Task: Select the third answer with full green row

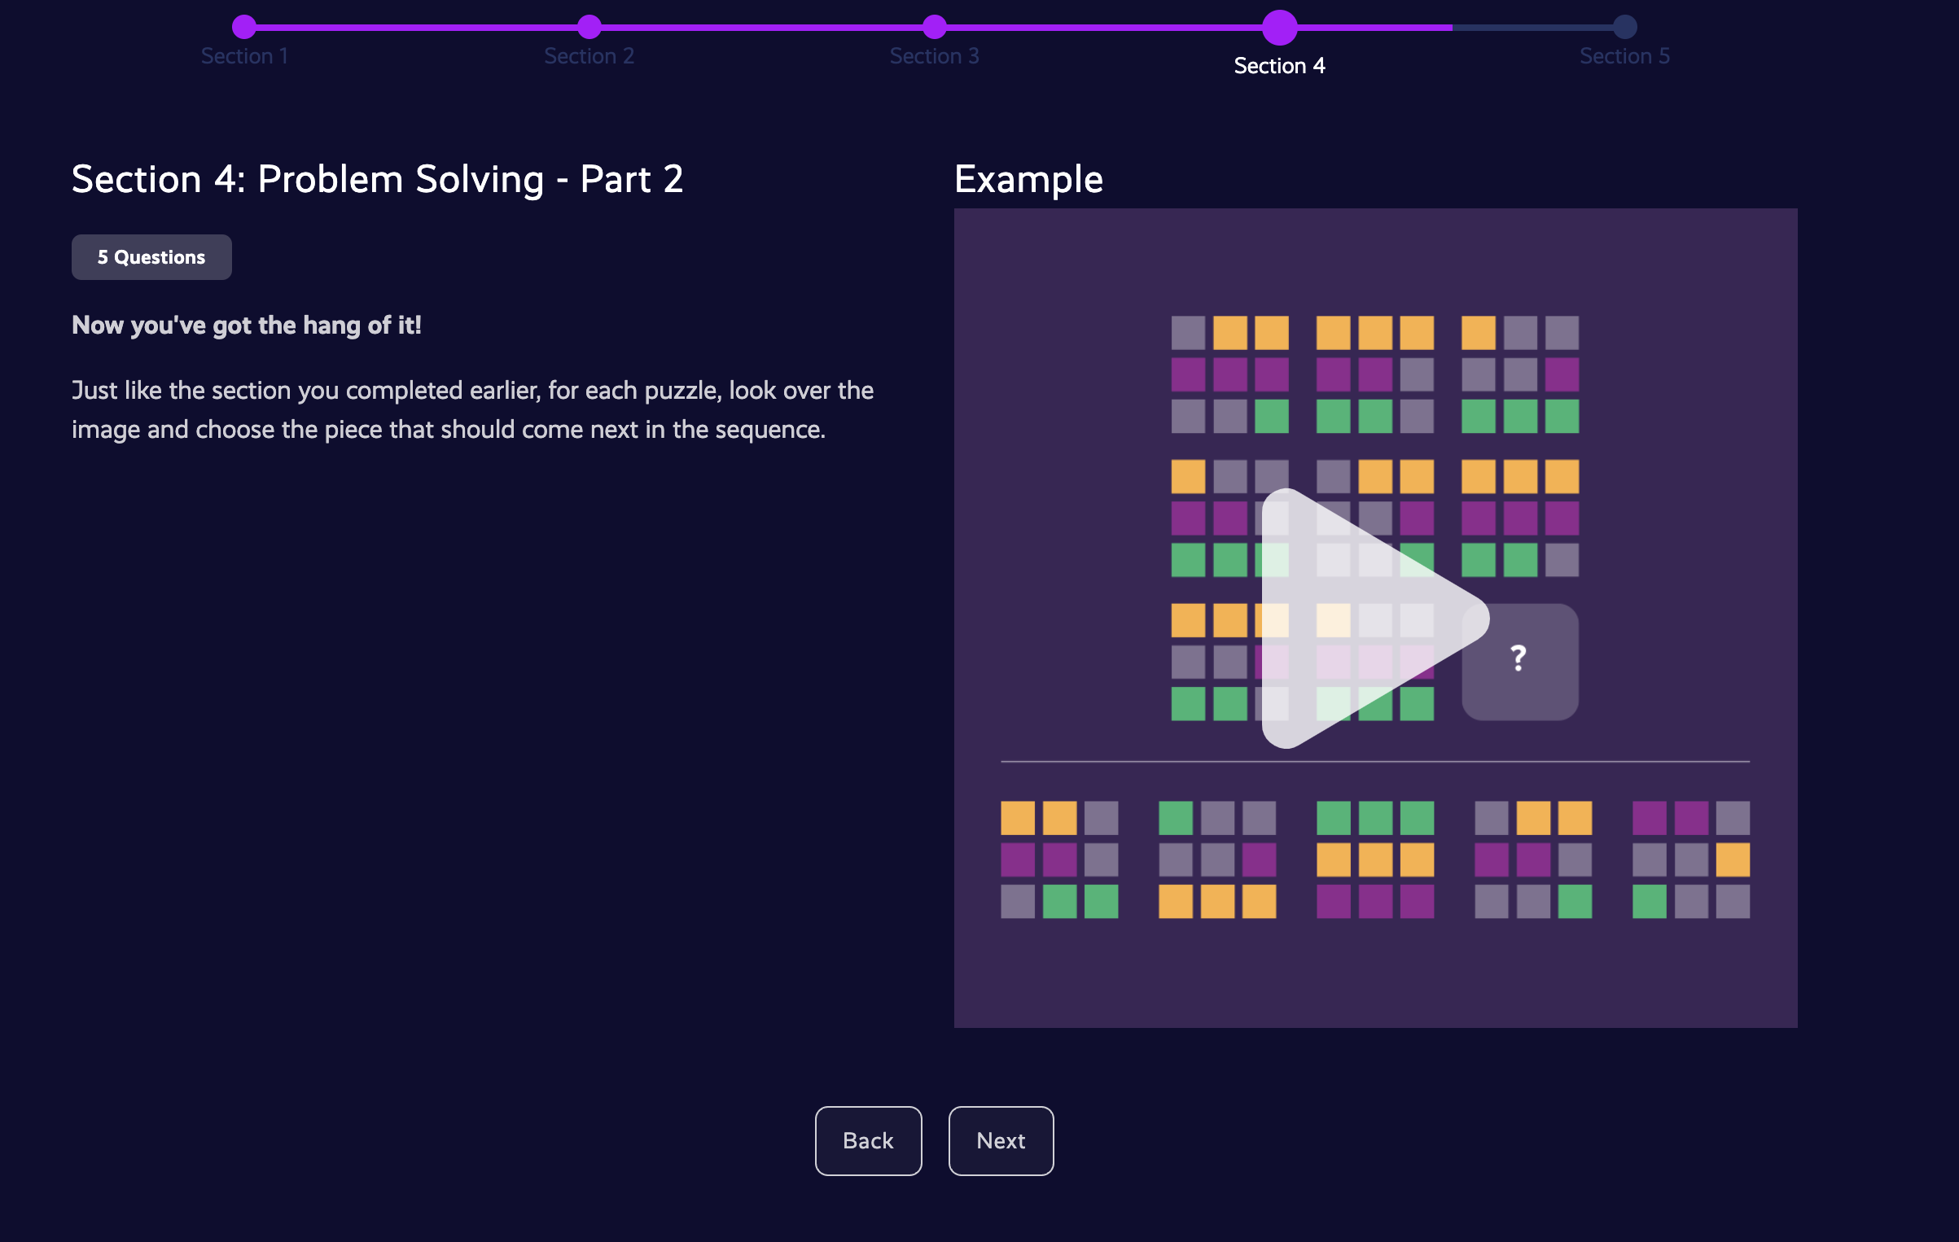Action: tap(1375, 859)
